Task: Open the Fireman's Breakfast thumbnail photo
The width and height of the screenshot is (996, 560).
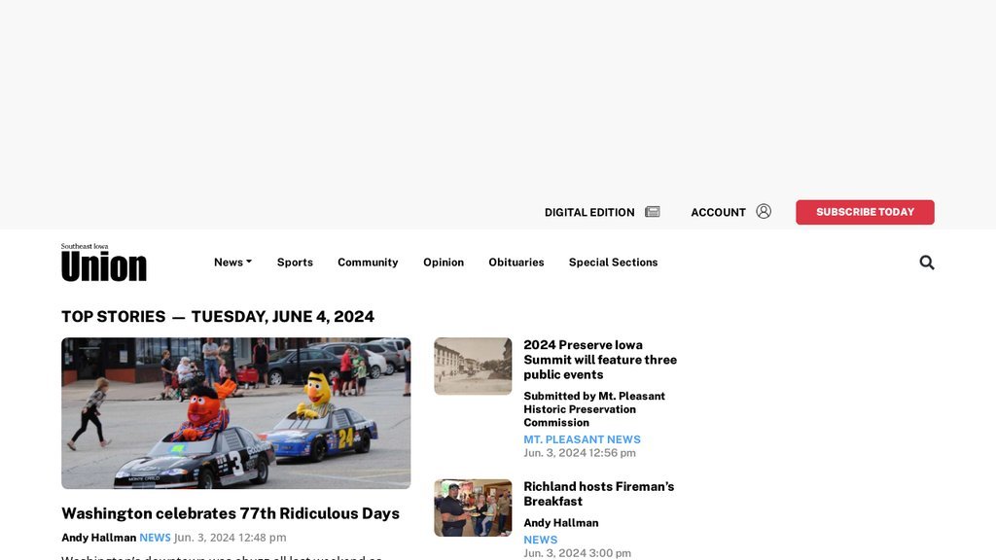Action: 473,507
